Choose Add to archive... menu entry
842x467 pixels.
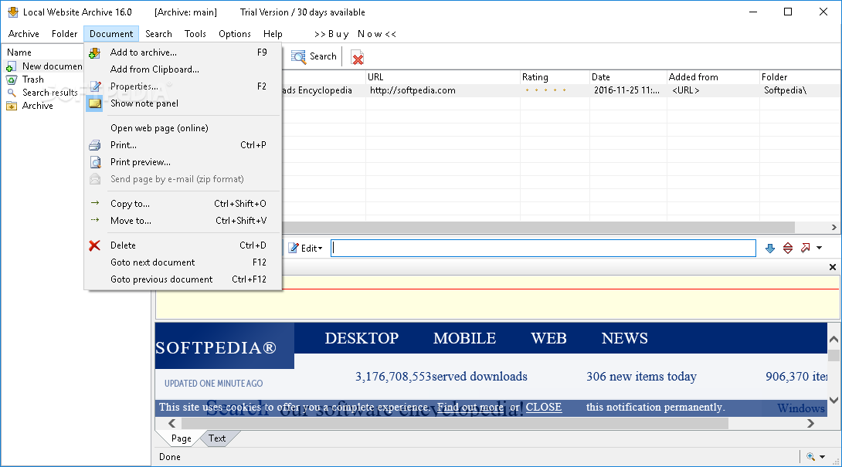click(x=182, y=52)
